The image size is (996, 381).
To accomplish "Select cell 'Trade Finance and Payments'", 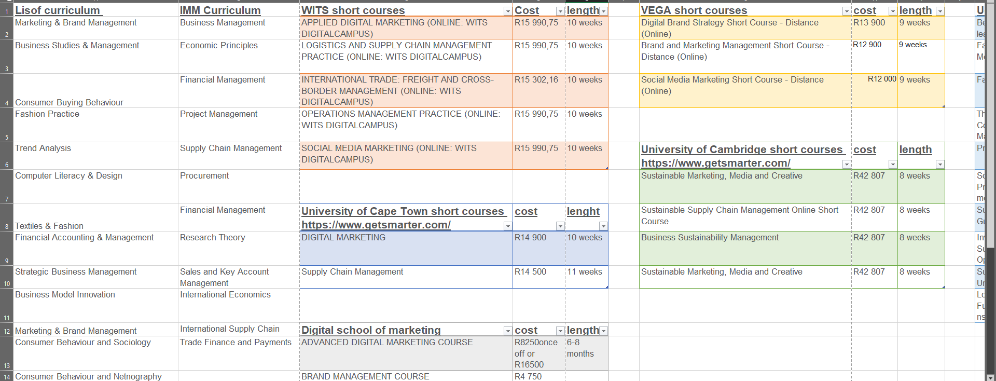I will coord(239,353).
